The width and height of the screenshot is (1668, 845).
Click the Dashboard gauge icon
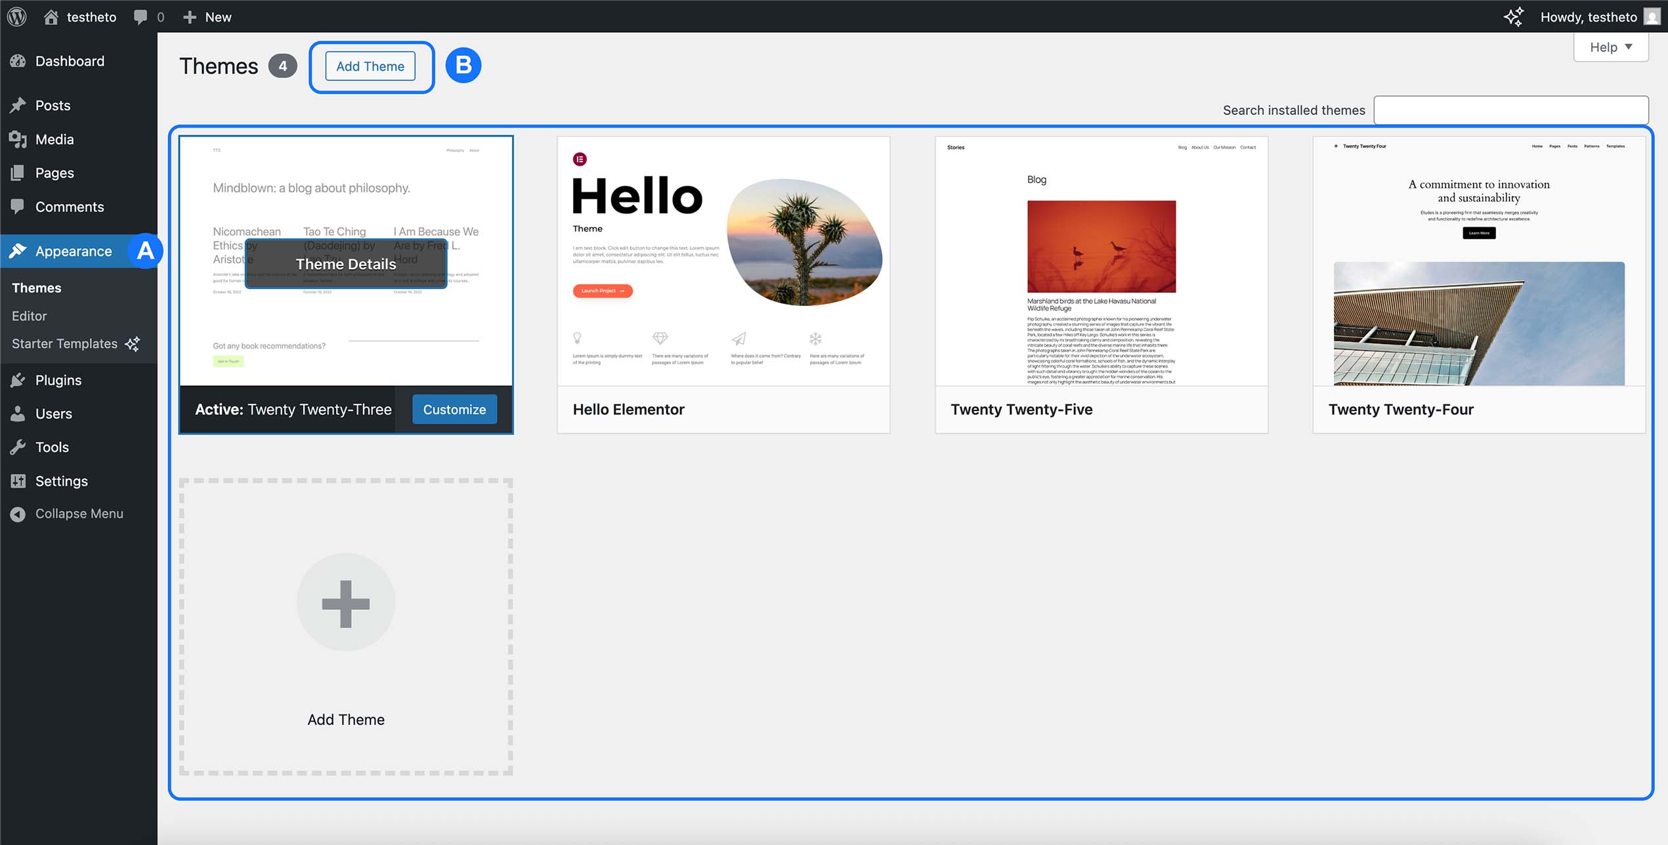[18, 61]
